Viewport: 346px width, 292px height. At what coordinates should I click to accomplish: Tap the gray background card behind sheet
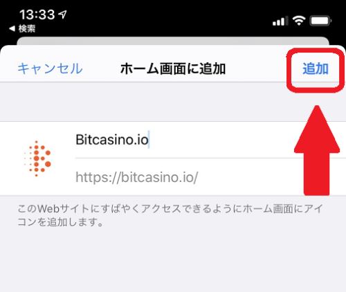(x=173, y=41)
